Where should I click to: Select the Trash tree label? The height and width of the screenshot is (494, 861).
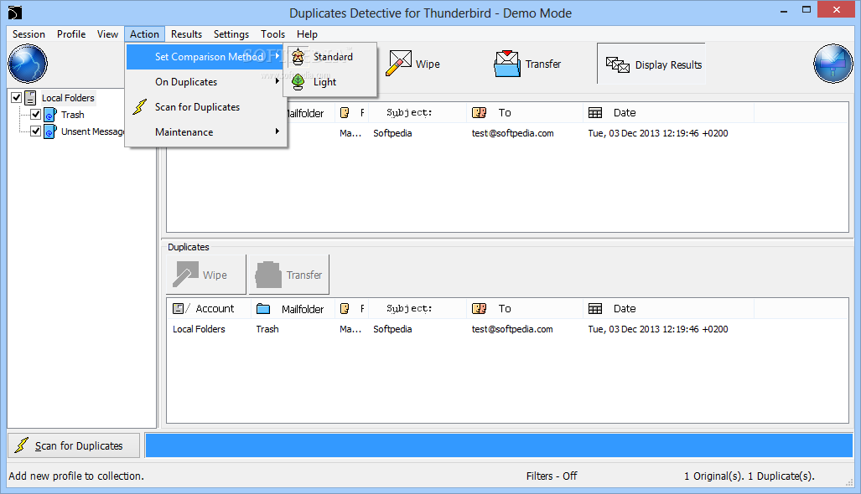pyautogui.click(x=72, y=115)
